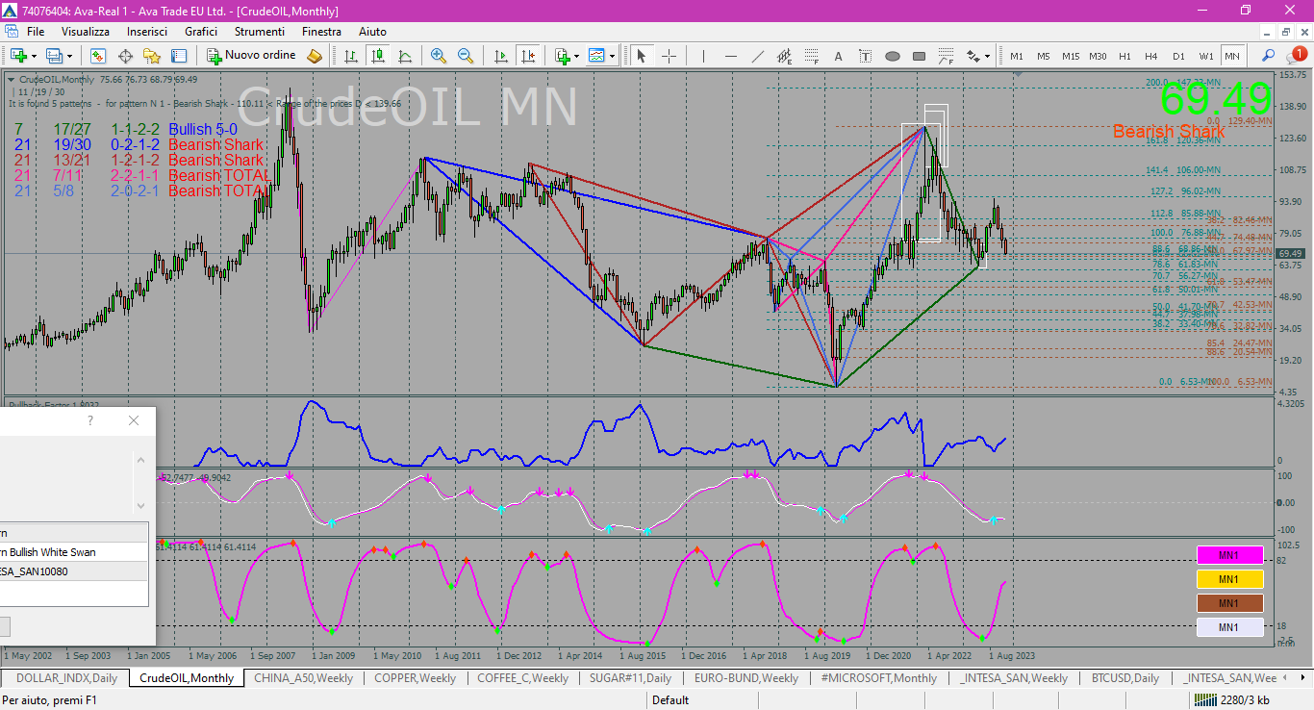Switch to BTCUSD,Daily chart tab

coord(1125,678)
